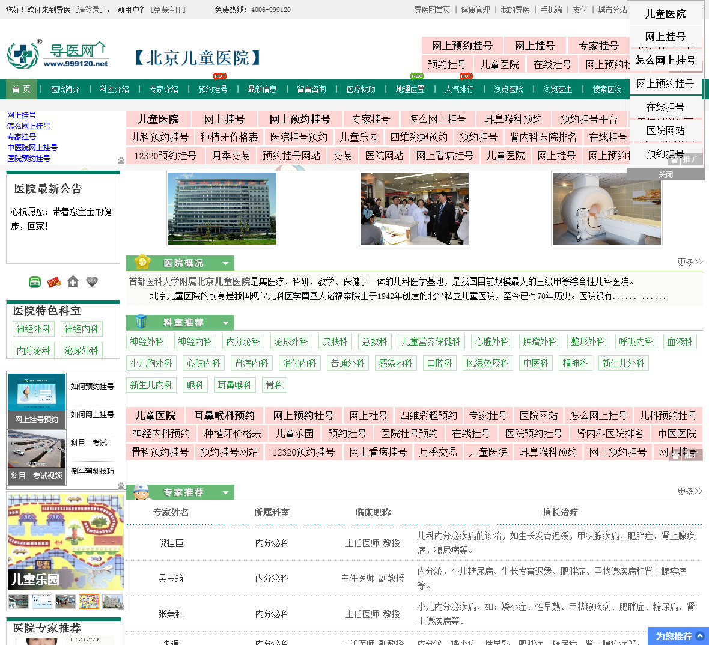Open 医院简介 in the green navigation bar
The height and width of the screenshot is (645, 709).
pyautogui.click(x=65, y=89)
